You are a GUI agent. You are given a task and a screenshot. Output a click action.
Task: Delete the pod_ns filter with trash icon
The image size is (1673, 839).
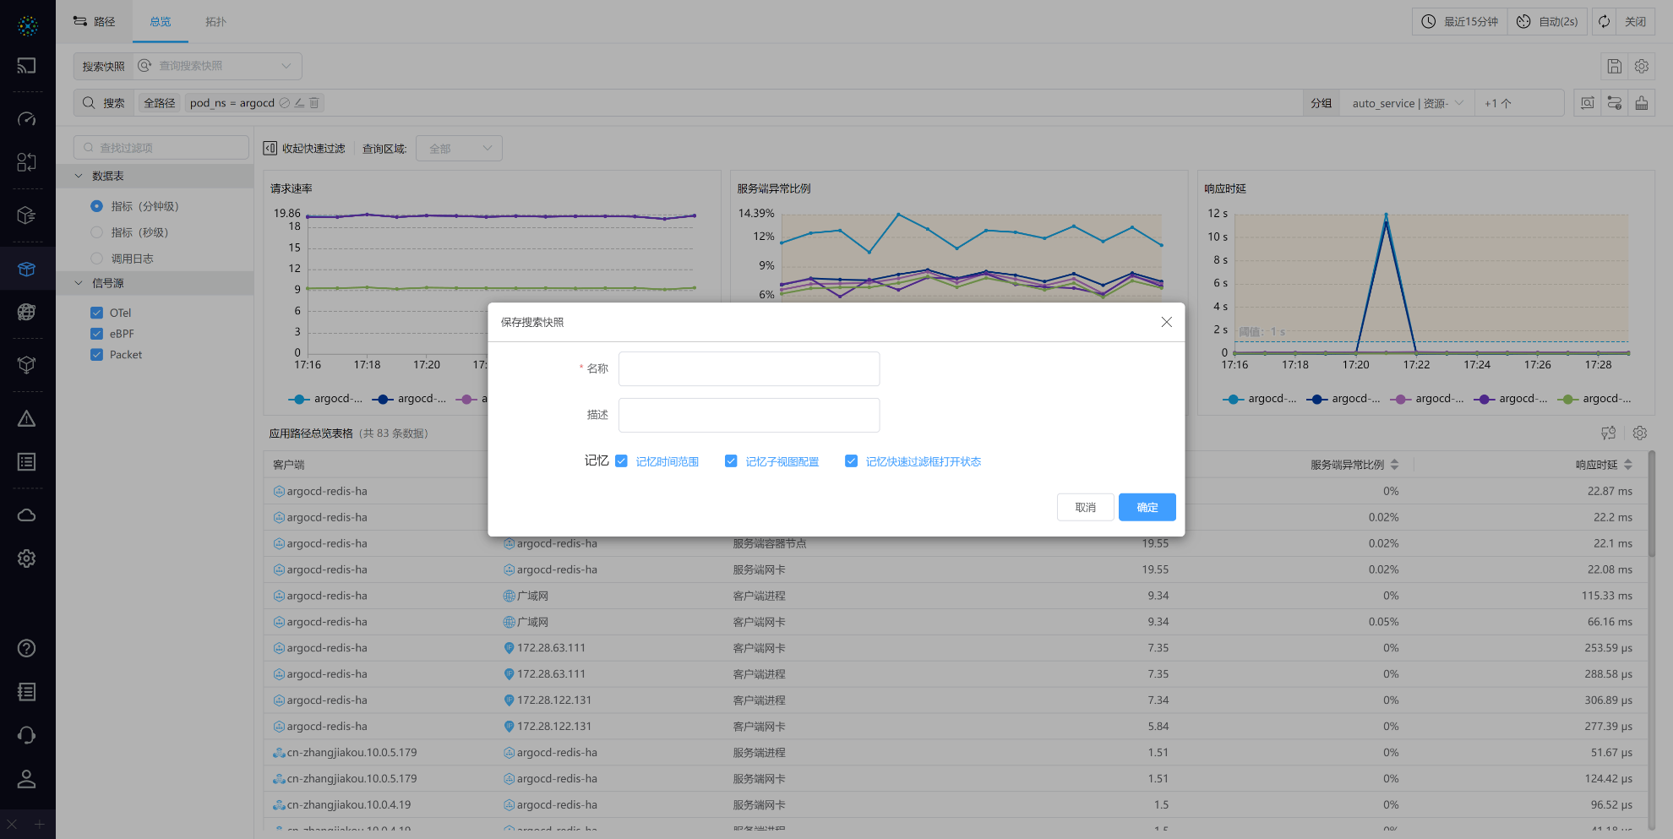click(314, 103)
